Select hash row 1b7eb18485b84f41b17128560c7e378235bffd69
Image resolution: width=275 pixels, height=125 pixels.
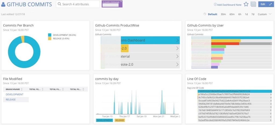pyautogui.click(x=235, y=110)
